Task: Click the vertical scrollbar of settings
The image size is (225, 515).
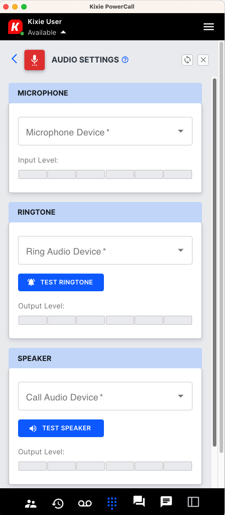Action: 215,262
